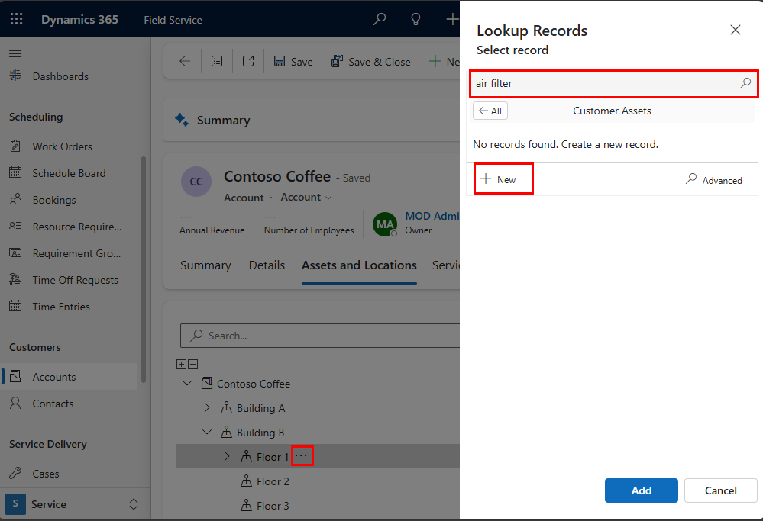Open the record in a new window icon

click(x=247, y=61)
